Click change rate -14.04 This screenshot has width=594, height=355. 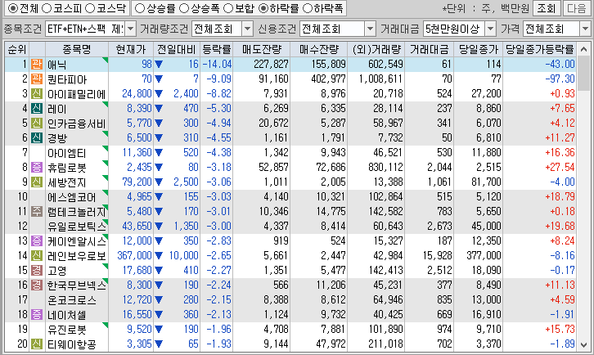pyautogui.click(x=217, y=64)
